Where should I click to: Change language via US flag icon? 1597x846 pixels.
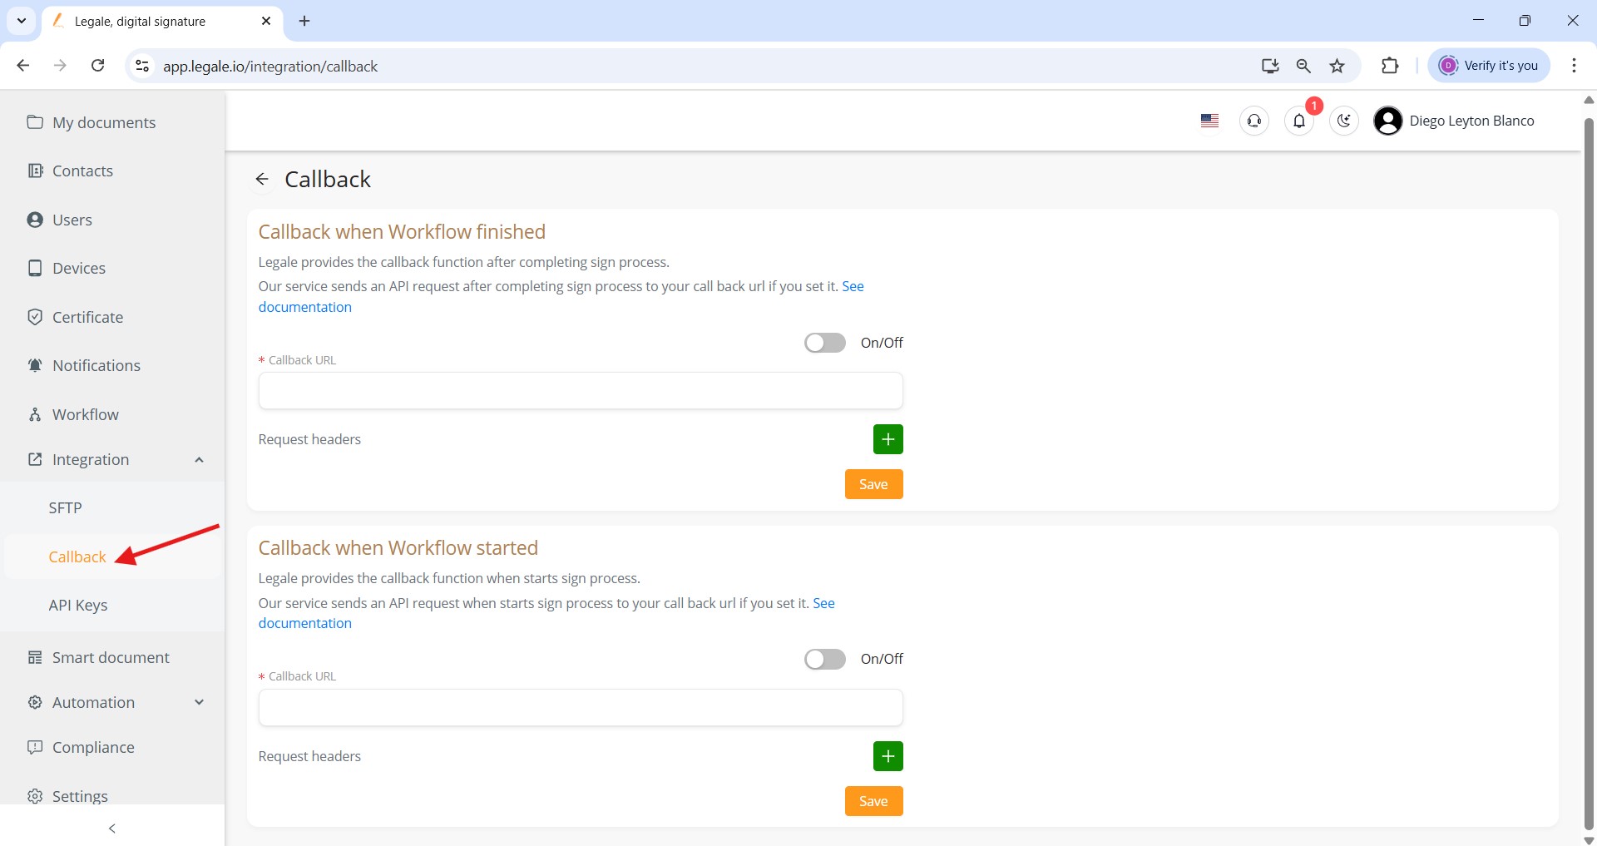pyautogui.click(x=1210, y=121)
